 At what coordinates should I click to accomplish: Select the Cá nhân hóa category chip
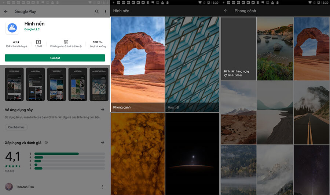pos(16,127)
